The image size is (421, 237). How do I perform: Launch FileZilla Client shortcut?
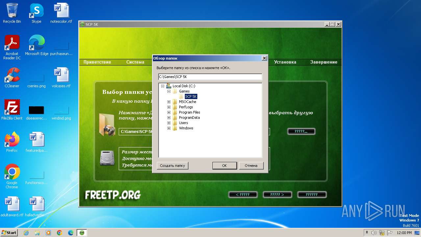tap(12, 110)
